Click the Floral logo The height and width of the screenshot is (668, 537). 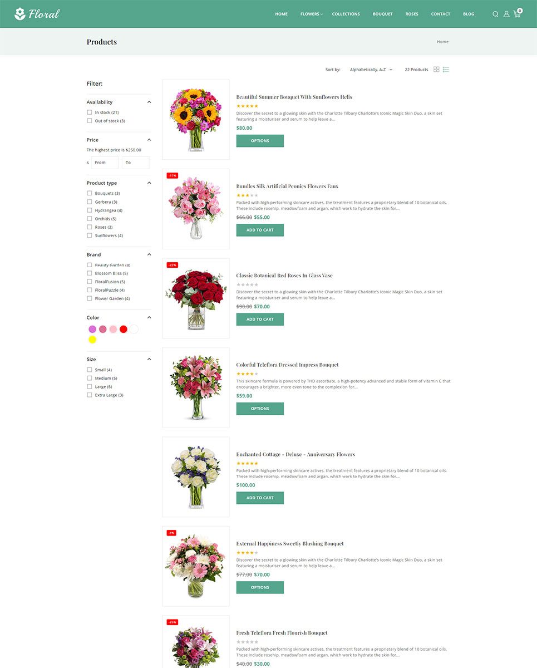point(37,14)
